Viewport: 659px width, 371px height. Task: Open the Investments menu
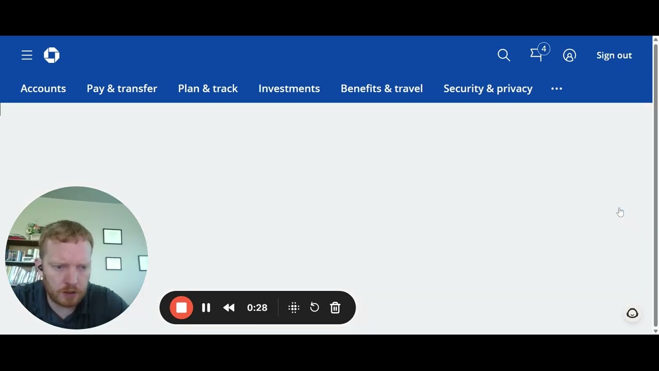tap(289, 89)
